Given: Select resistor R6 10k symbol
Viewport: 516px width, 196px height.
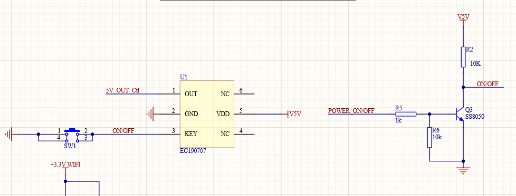Looking at the screenshot, I should click(429, 138).
